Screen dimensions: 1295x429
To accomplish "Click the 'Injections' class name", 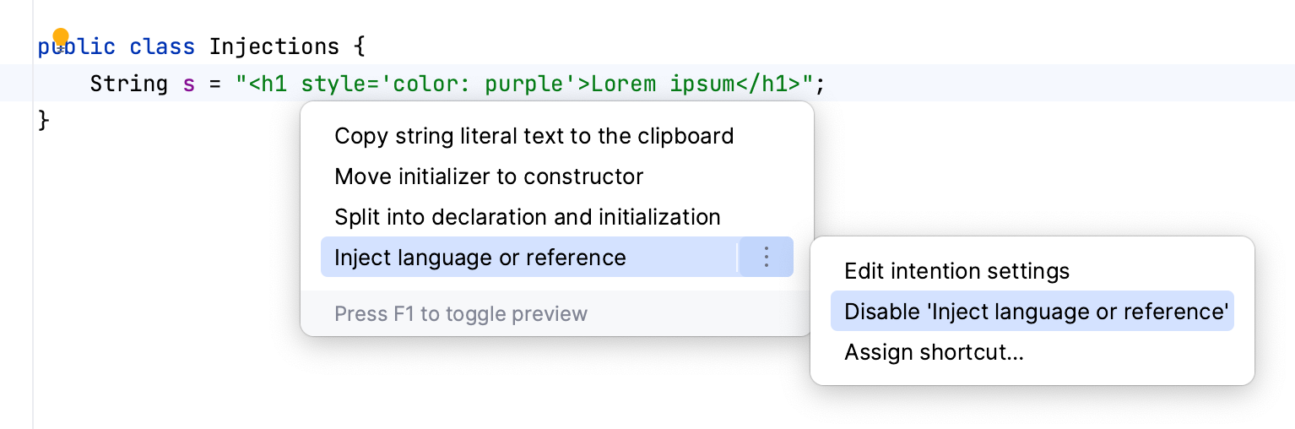I will pos(274,46).
